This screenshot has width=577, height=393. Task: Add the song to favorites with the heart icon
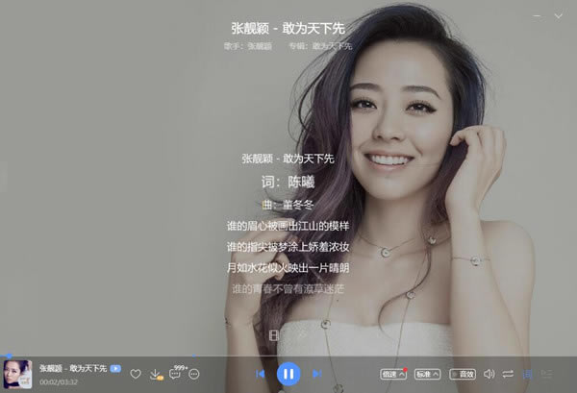[x=136, y=374]
